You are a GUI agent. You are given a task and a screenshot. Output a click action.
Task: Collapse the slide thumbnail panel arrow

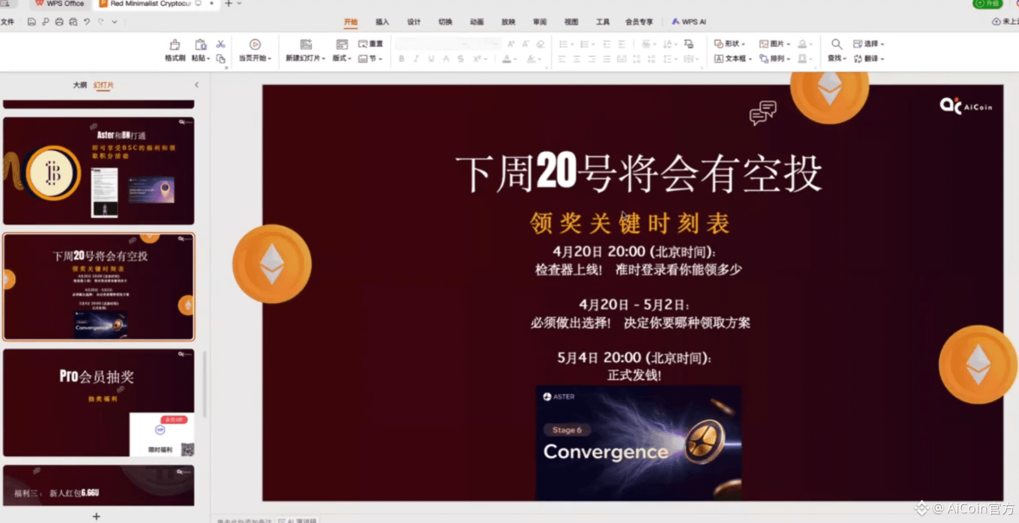coord(196,85)
